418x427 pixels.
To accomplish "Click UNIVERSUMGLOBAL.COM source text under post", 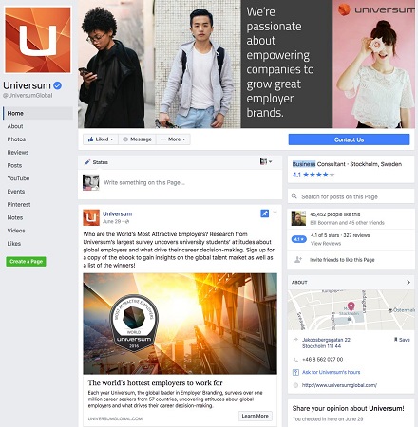I will point(115,418).
